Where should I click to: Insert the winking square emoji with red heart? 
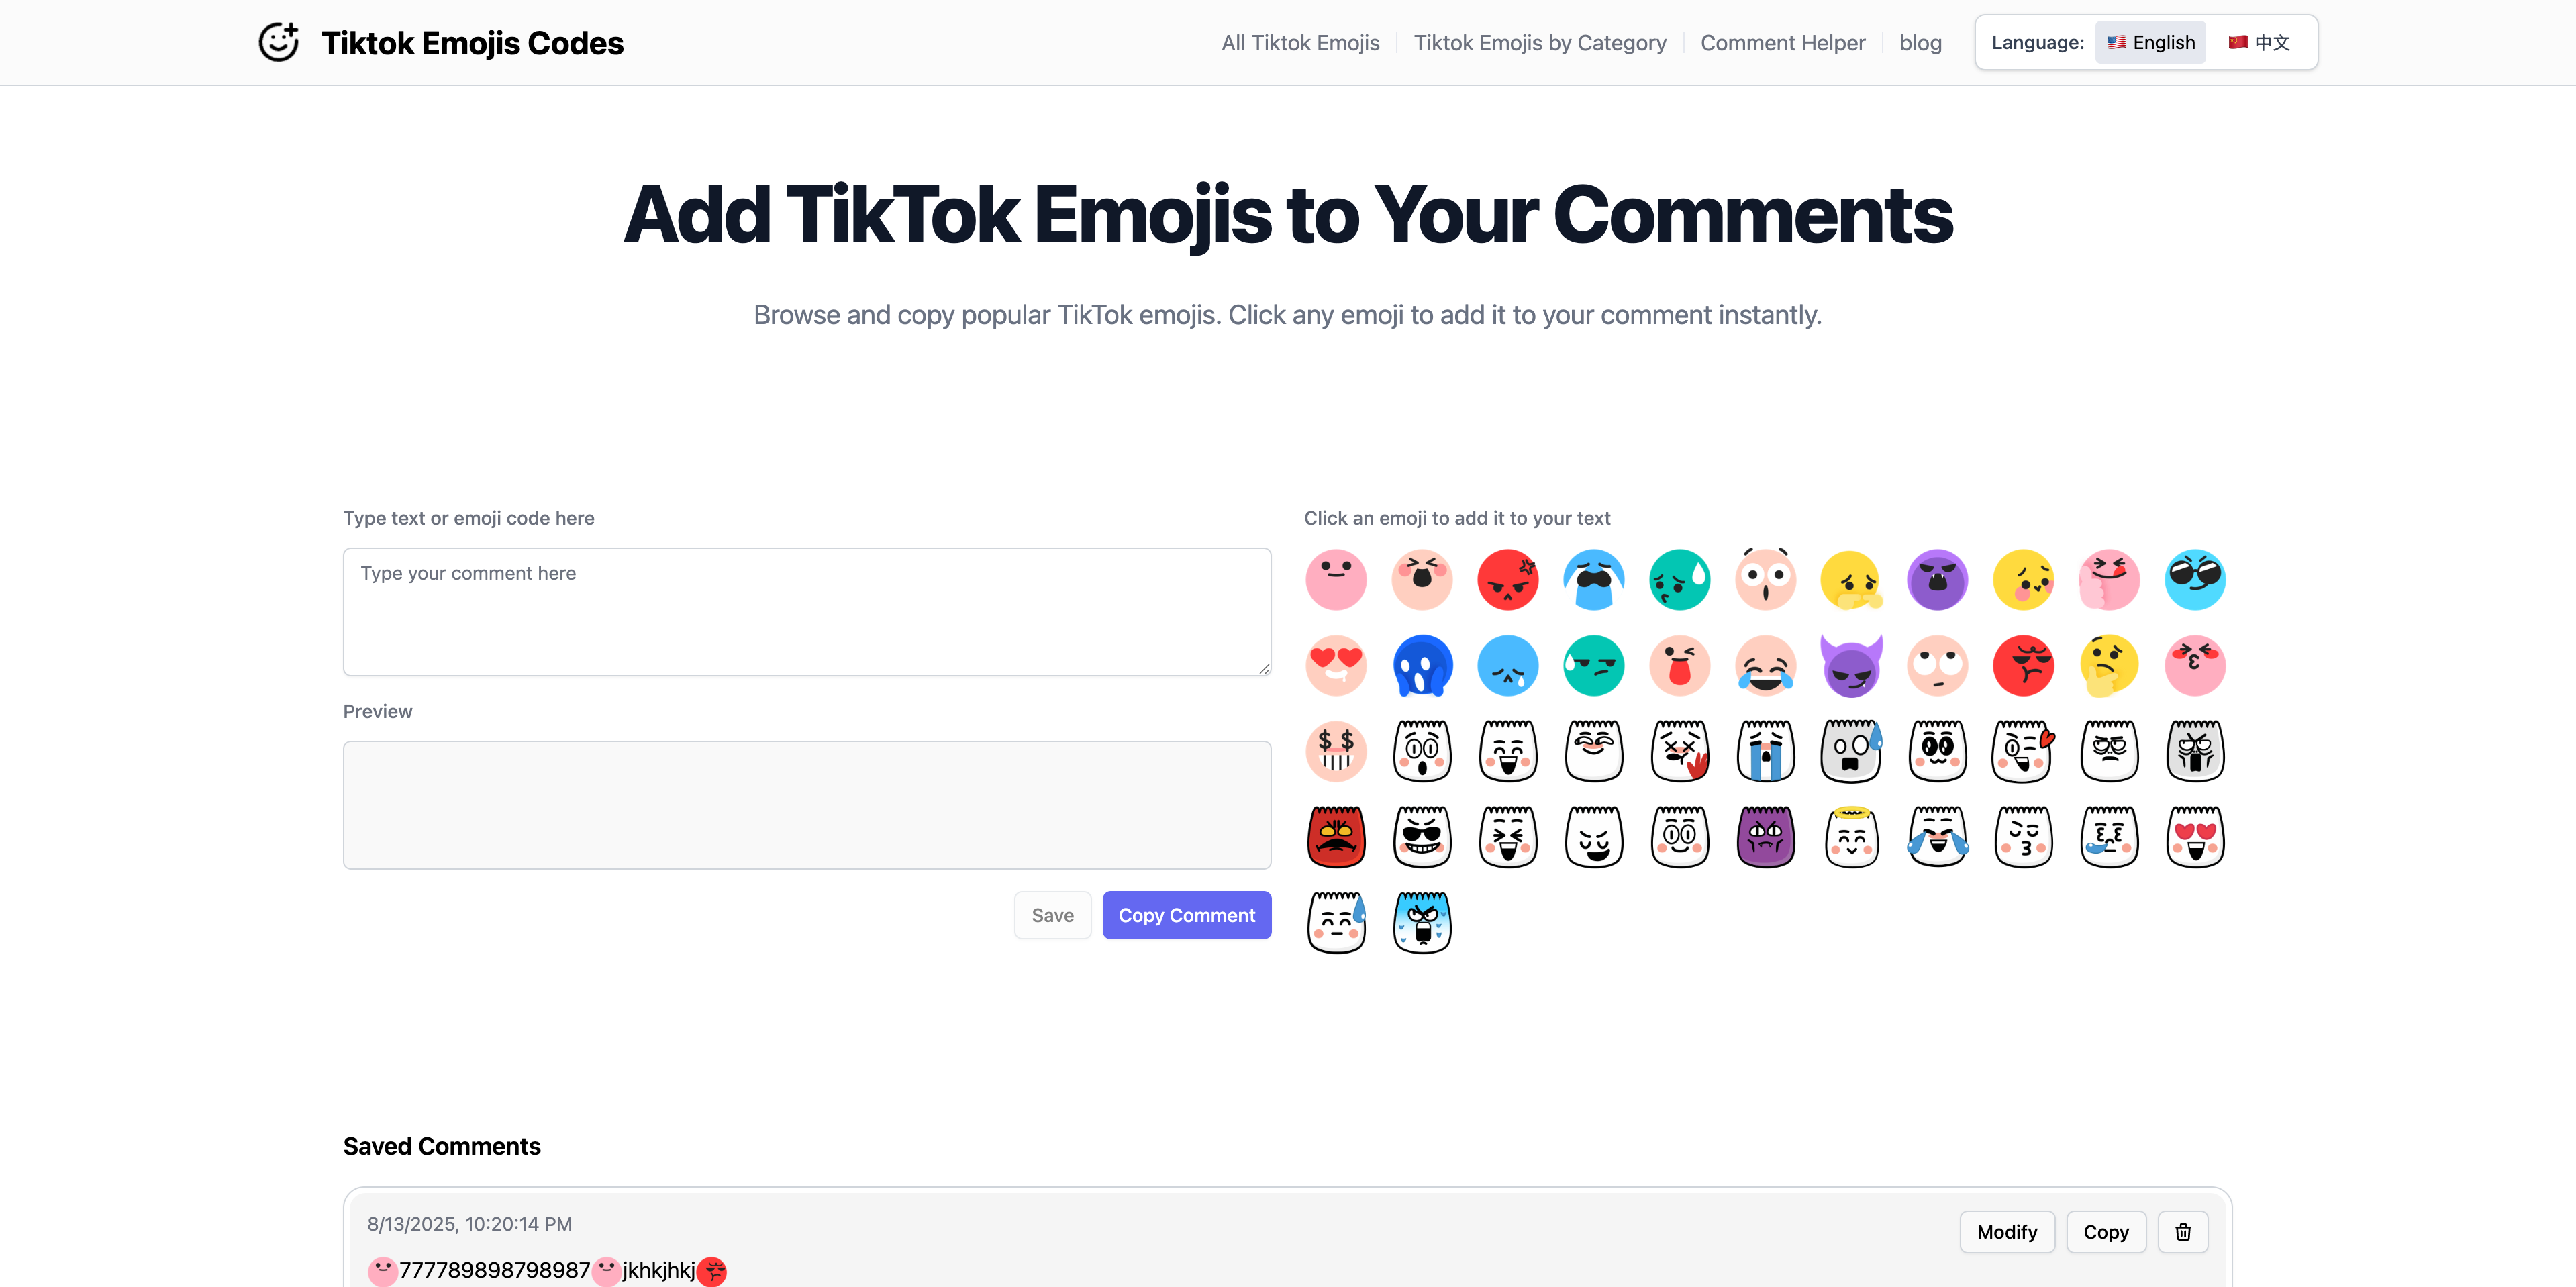coord(2024,751)
